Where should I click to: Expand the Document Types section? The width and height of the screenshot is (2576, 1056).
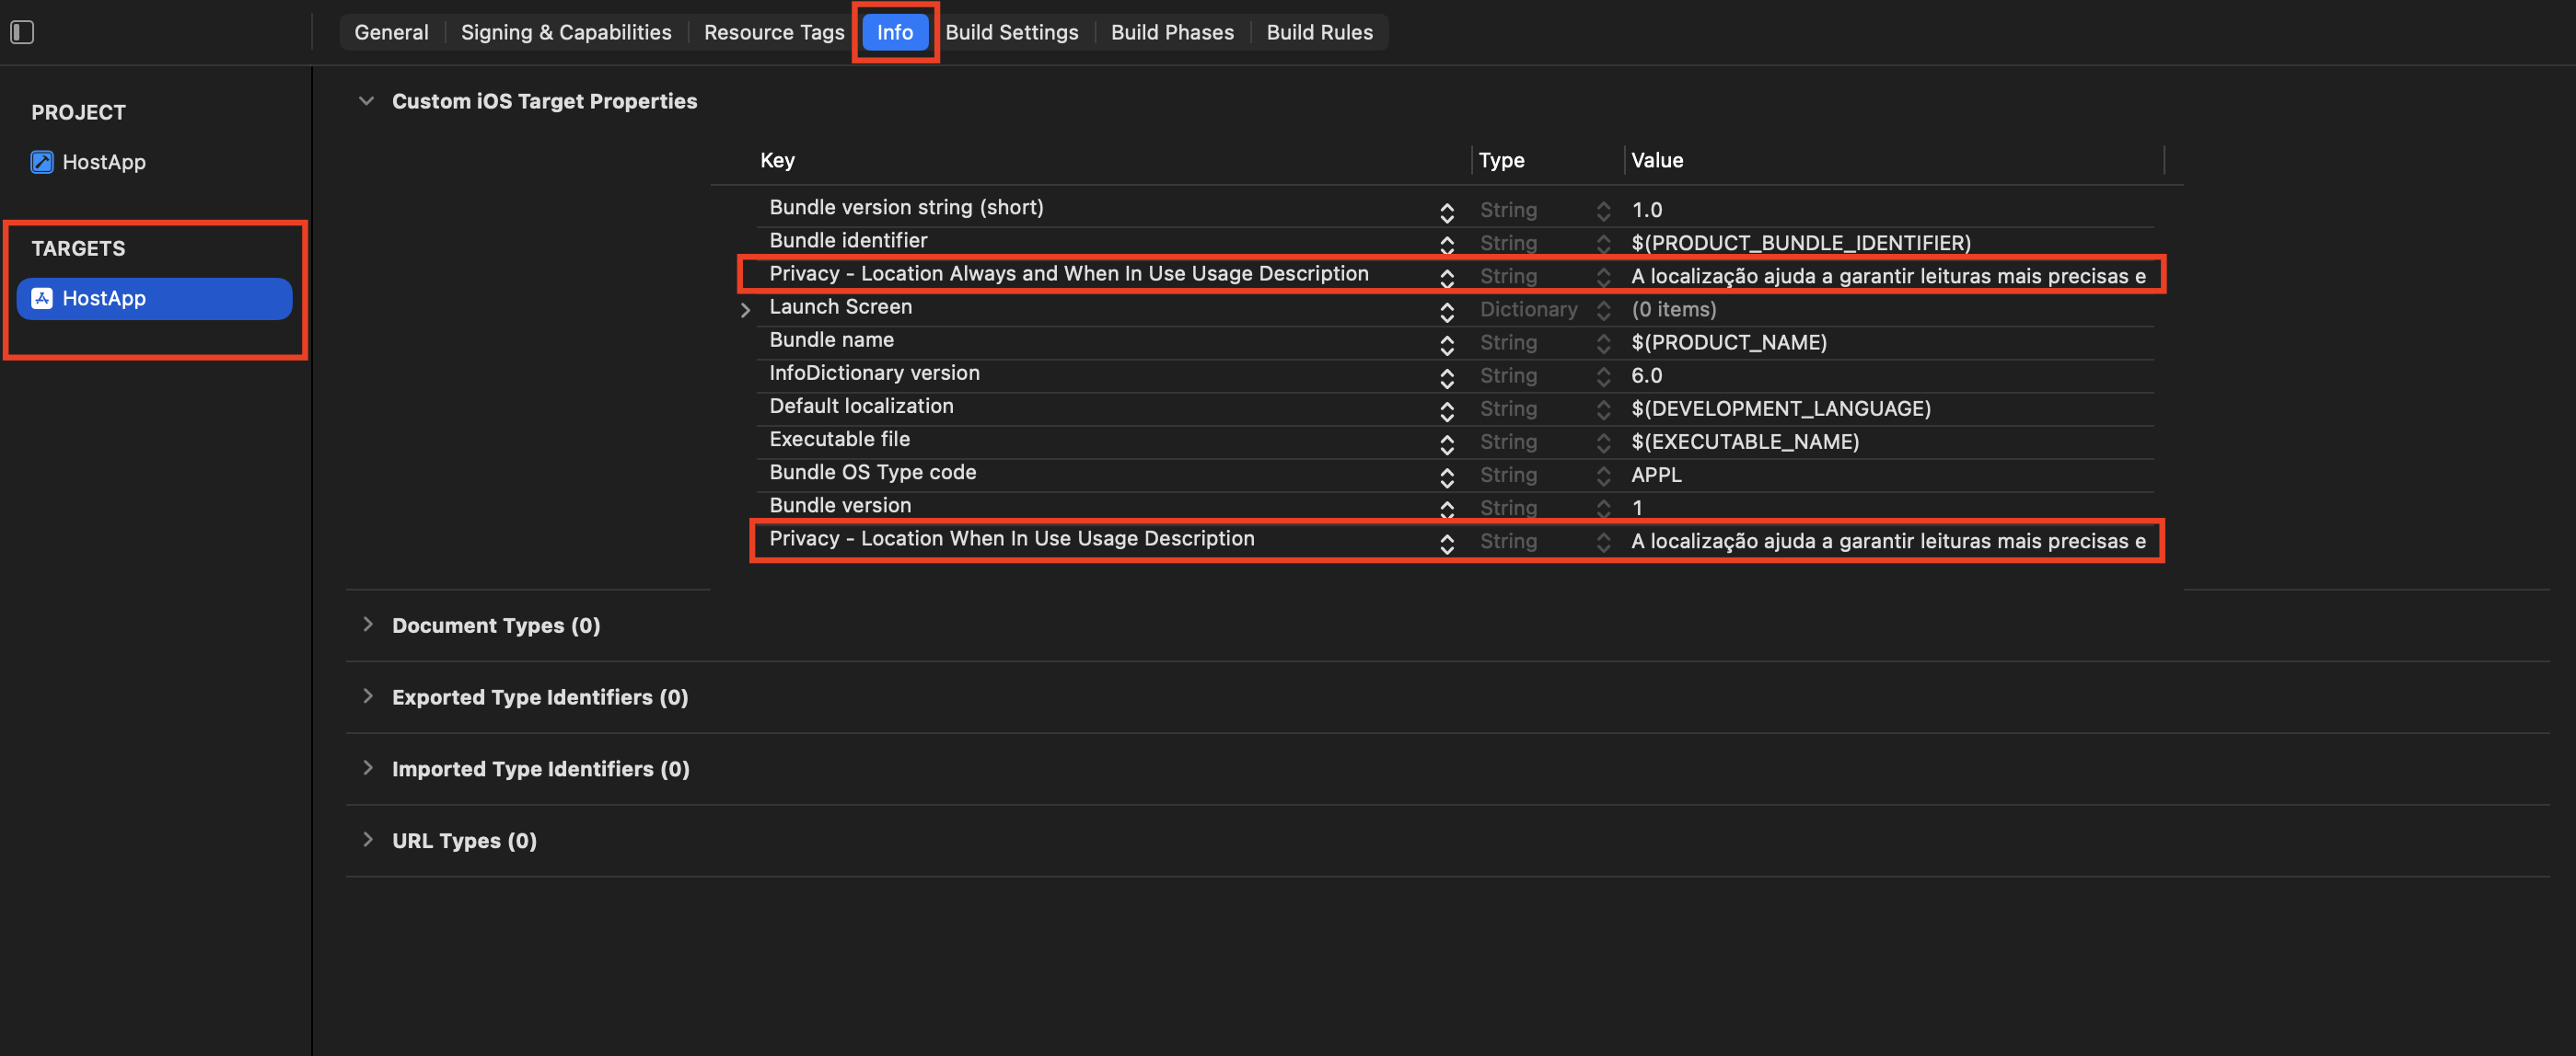point(367,625)
